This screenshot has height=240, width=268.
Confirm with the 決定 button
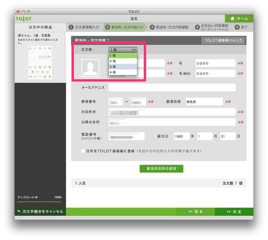(234, 212)
